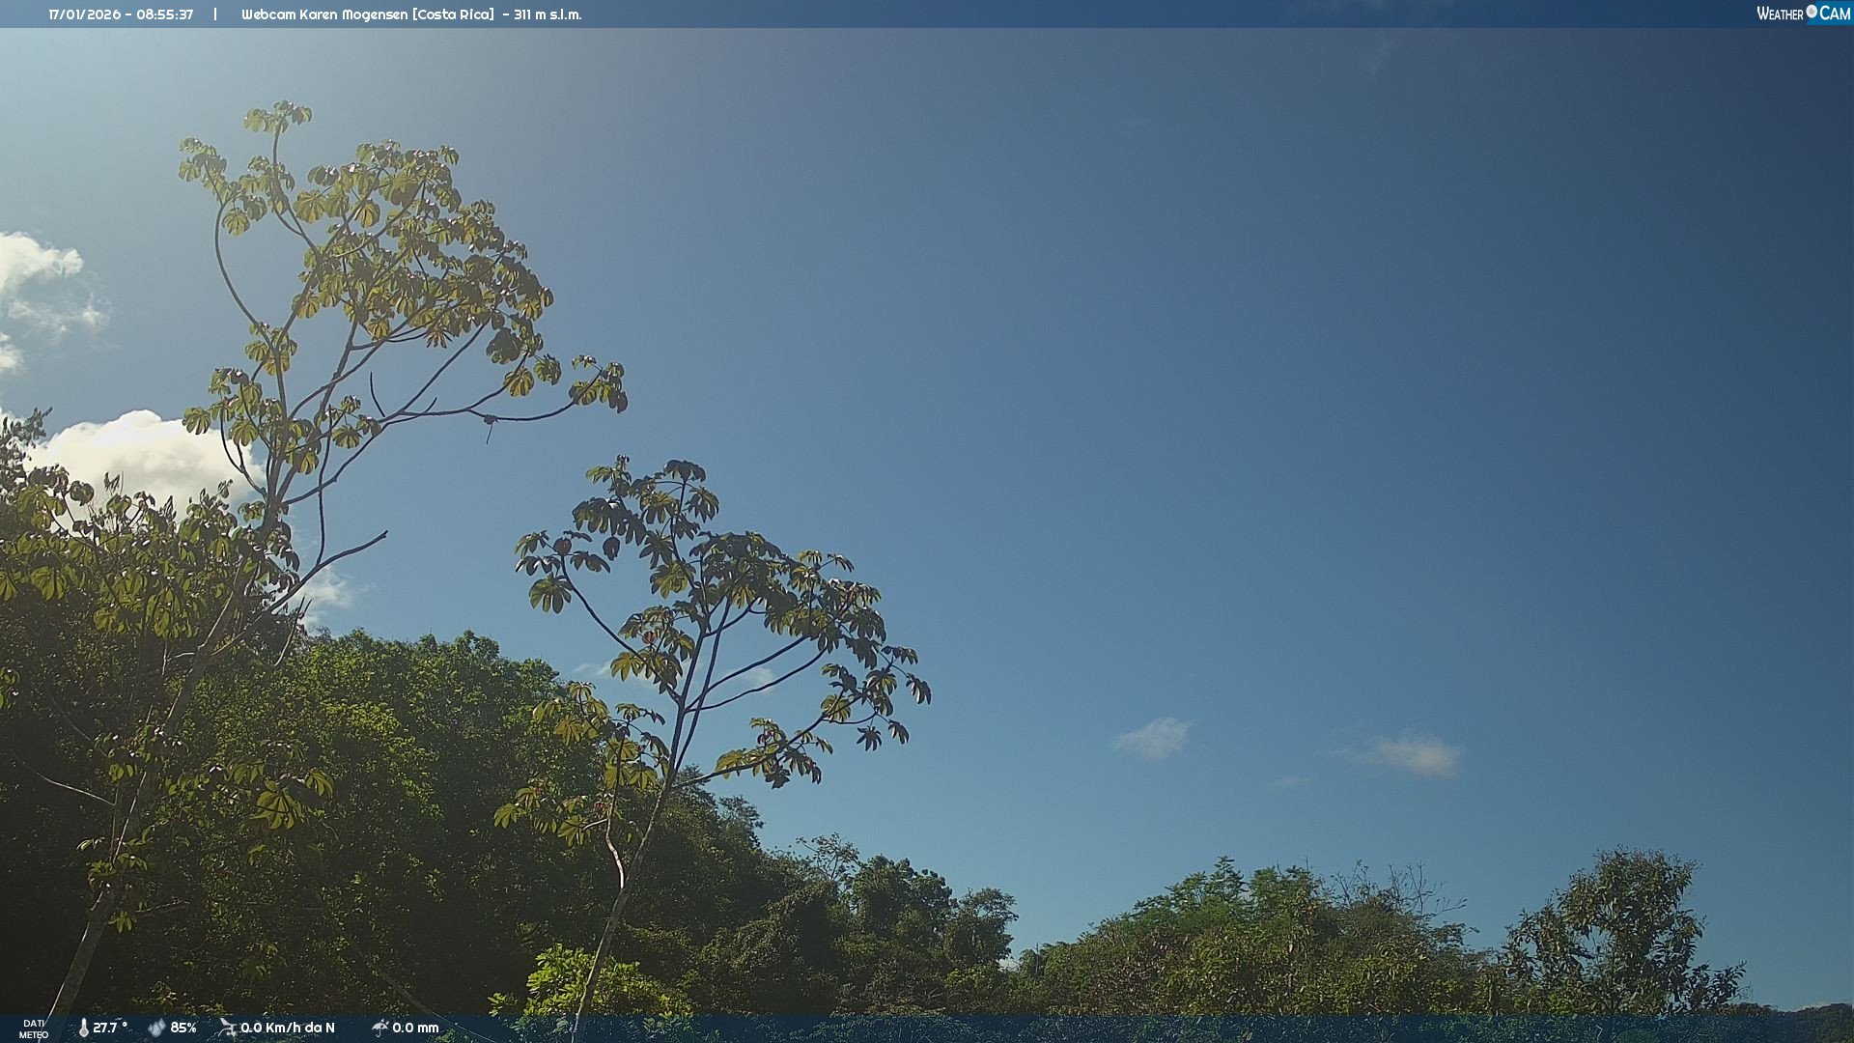Viewport: 1854px width, 1043px height.
Task: Click the thermometer temperature icon
Action: pos(84,1028)
